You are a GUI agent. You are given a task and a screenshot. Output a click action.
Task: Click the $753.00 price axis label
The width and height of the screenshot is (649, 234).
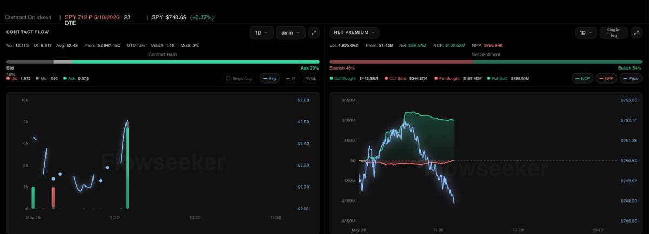(628, 100)
